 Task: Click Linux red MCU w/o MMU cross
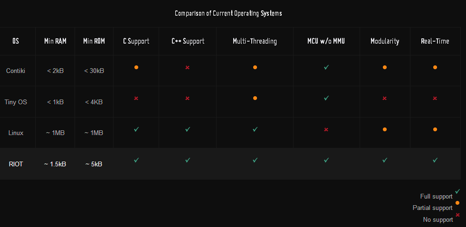[326, 129]
